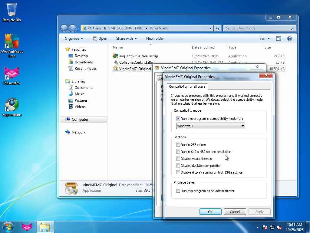The image size is (310, 233).
Task: Select Recent Places under Favorites
Action: coord(86,68)
